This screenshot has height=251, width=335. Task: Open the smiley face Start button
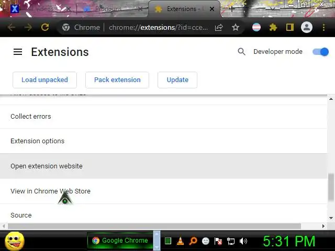[x=15, y=241]
